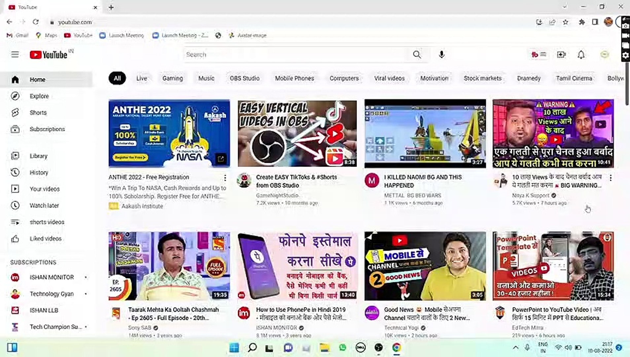Click the search magnifier button
The height and width of the screenshot is (357, 630).
pyautogui.click(x=417, y=55)
